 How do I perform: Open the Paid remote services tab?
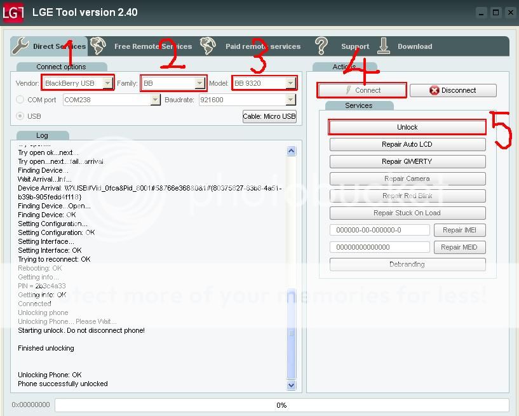pos(263,46)
